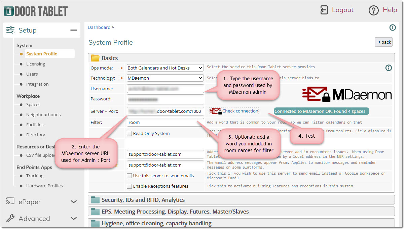
Task: Click the Logout door icon
Action: click(x=324, y=10)
